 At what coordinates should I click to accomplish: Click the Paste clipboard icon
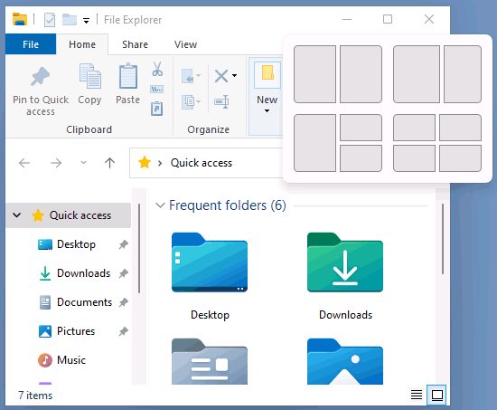(128, 76)
